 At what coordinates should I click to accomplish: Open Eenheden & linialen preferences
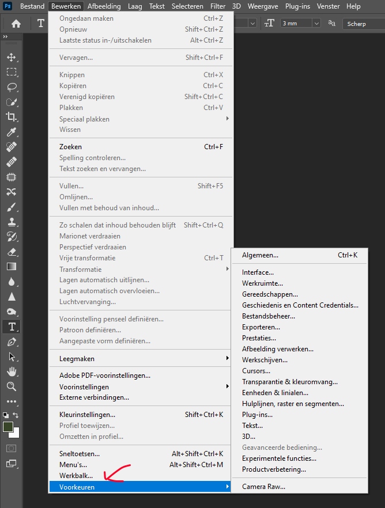[x=300, y=393]
